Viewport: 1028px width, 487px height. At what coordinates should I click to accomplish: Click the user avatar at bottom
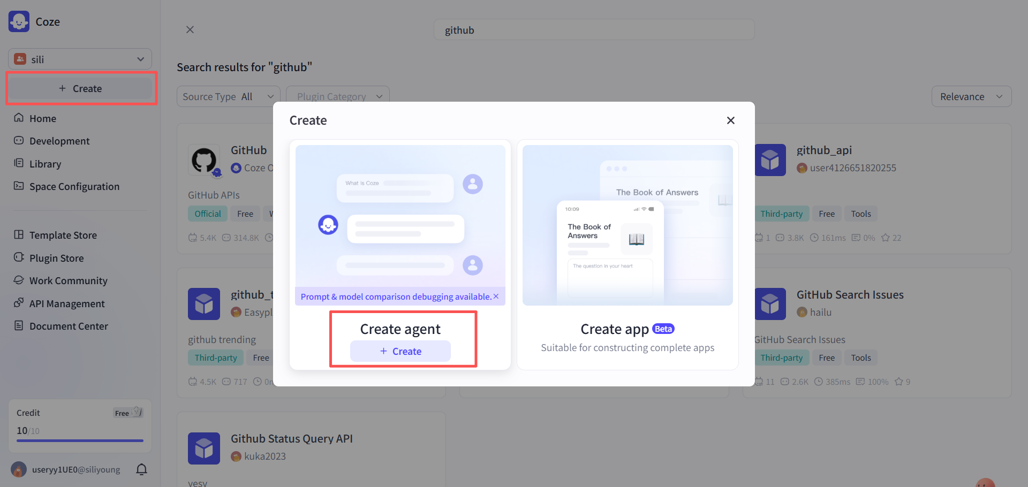click(19, 470)
